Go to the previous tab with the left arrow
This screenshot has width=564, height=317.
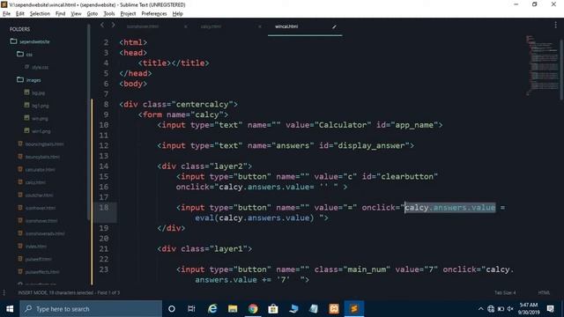102,25
